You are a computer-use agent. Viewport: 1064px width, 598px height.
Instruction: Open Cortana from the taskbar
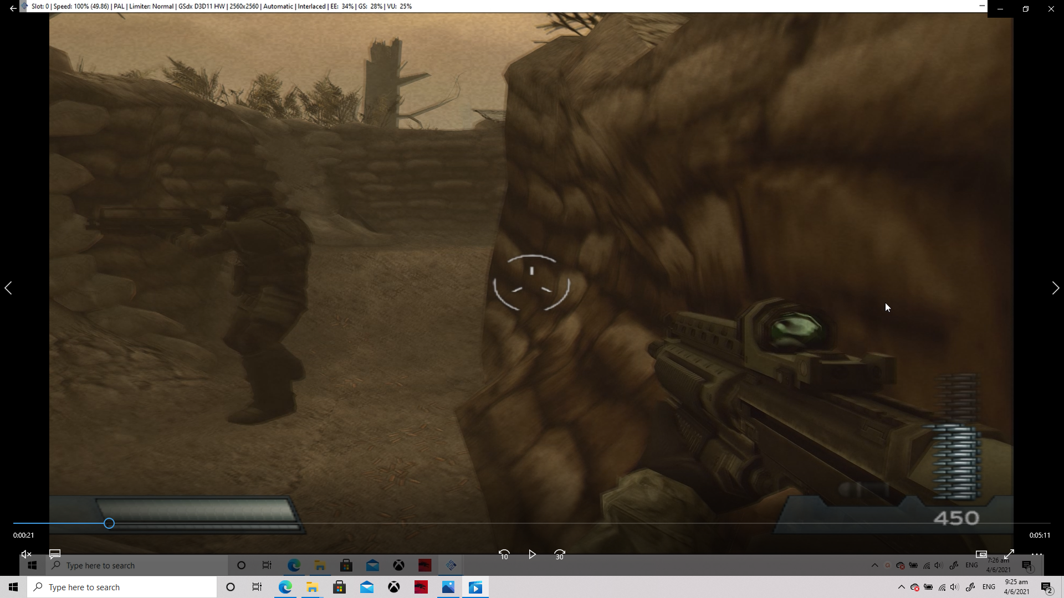pyautogui.click(x=231, y=587)
